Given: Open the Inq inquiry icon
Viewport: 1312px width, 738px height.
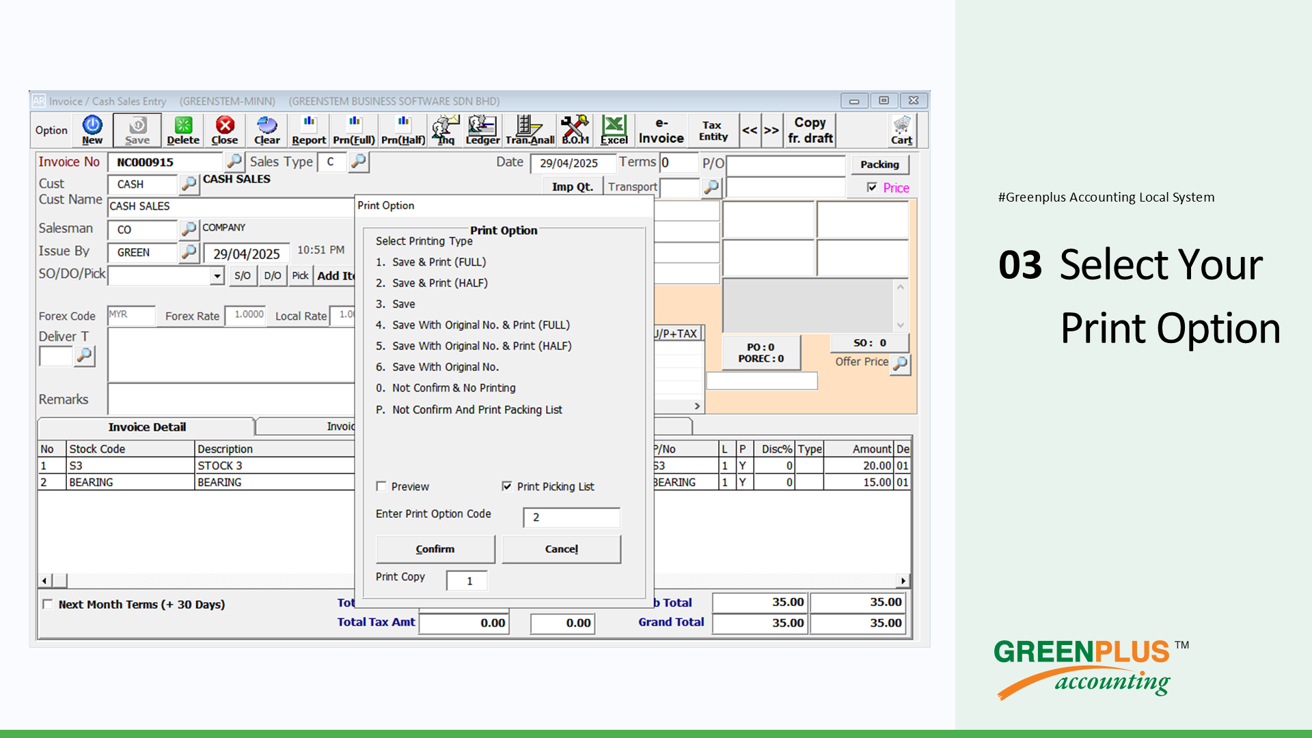Looking at the screenshot, I should [446, 130].
